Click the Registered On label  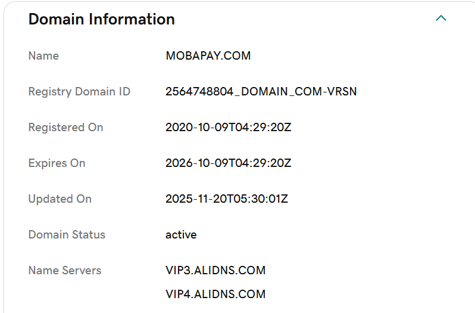pos(65,128)
